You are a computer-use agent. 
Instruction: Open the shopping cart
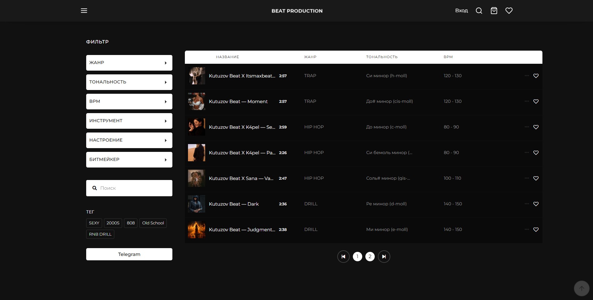coord(494,11)
